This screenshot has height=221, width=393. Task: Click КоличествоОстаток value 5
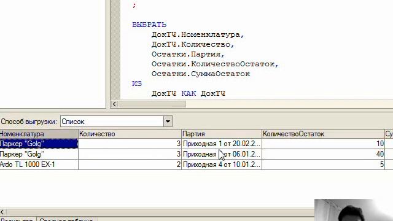[x=324, y=165]
